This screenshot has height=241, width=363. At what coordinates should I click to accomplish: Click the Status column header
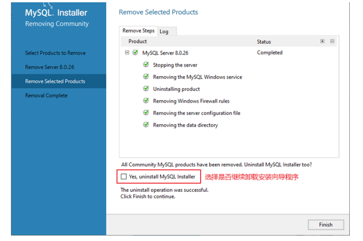click(264, 41)
